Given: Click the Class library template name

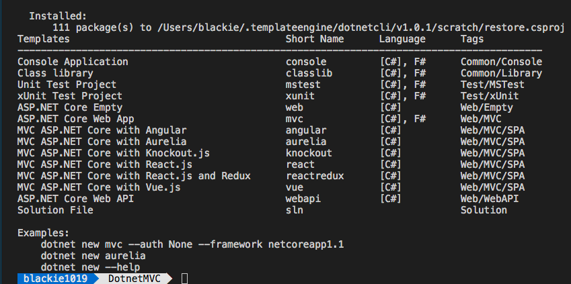Looking at the screenshot, I should pos(59,73).
